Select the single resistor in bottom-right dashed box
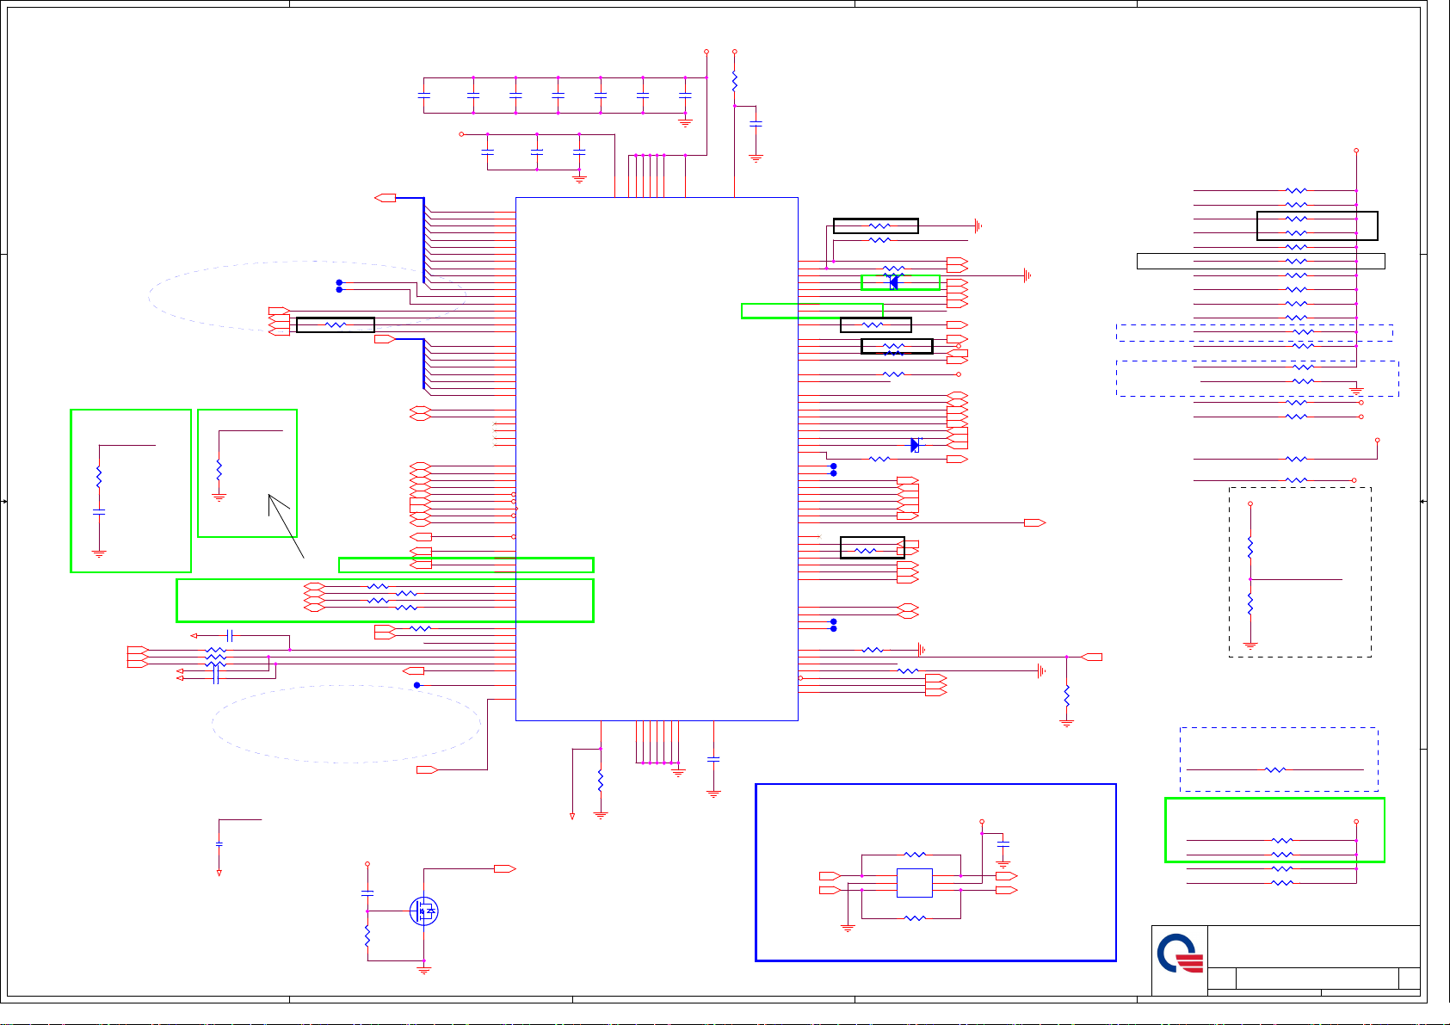The width and height of the screenshot is (1450, 1025). (x=1275, y=769)
